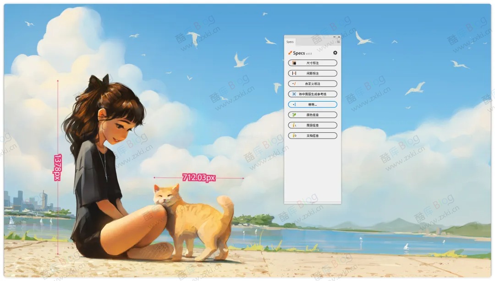Click the pencil icon on 自定义标注 button
Screen dimensions: 495x281
pos(293,83)
